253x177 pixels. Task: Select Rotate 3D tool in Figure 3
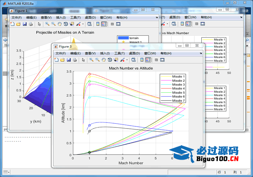pyautogui.click(x=110, y=60)
